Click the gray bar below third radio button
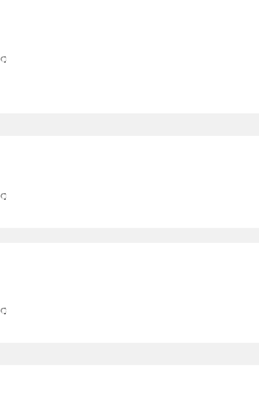The width and height of the screenshot is (259, 412). [x=129, y=354]
